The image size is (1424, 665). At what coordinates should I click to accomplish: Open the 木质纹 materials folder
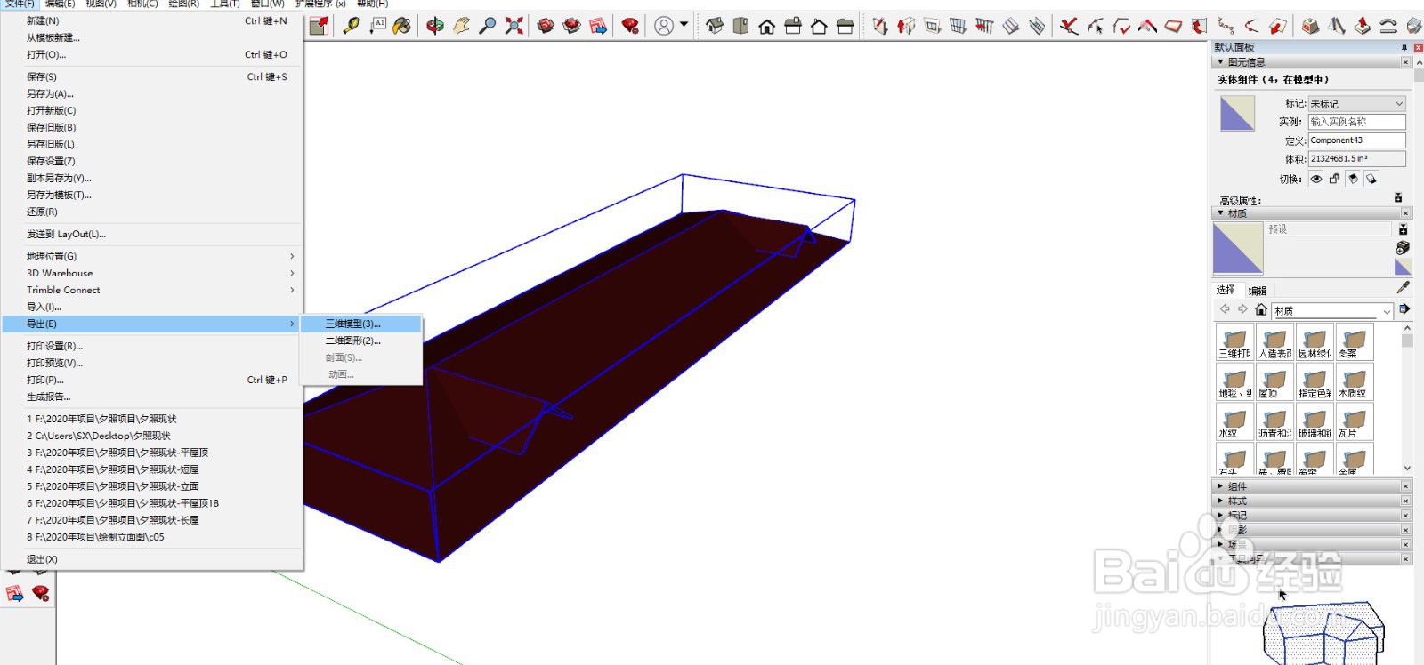(1354, 381)
